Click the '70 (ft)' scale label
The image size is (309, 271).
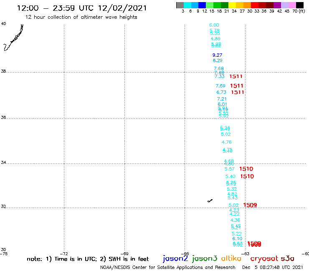tap(299, 11)
